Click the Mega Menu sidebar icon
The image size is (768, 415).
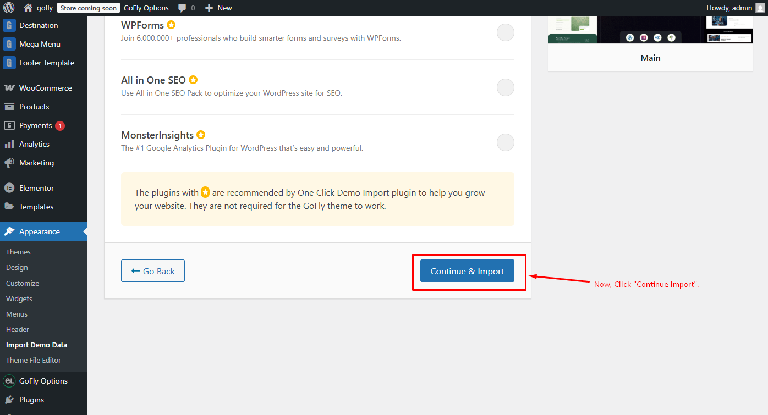9,44
